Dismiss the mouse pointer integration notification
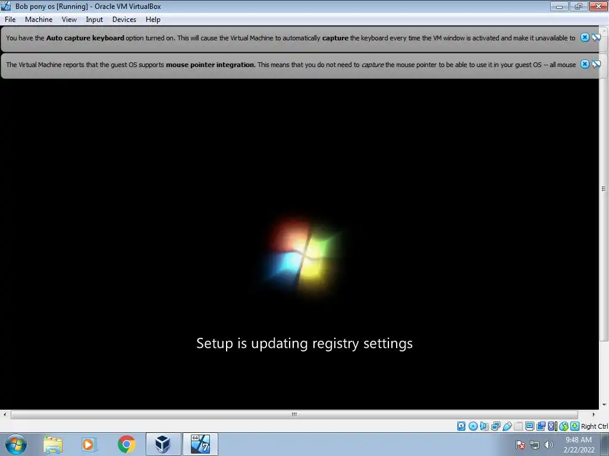This screenshot has height=456, width=609. tap(585, 64)
